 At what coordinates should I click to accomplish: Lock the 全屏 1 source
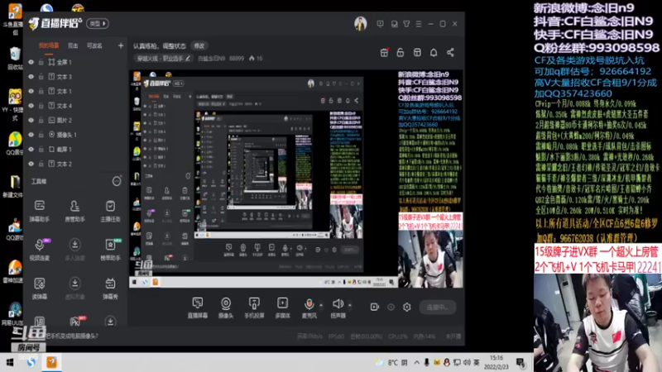(41, 62)
